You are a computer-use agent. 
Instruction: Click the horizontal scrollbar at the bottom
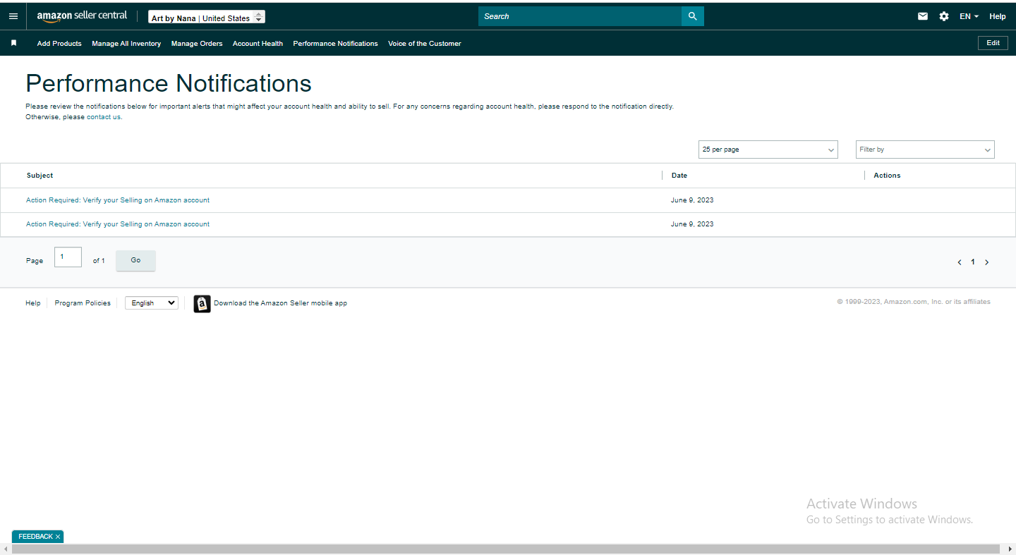coord(506,549)
